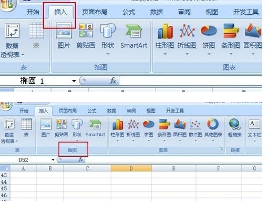Click the 面积图 chart icon in upper ribbon
The height and width of the screenshot is (201, 267).
coord(253,31)
